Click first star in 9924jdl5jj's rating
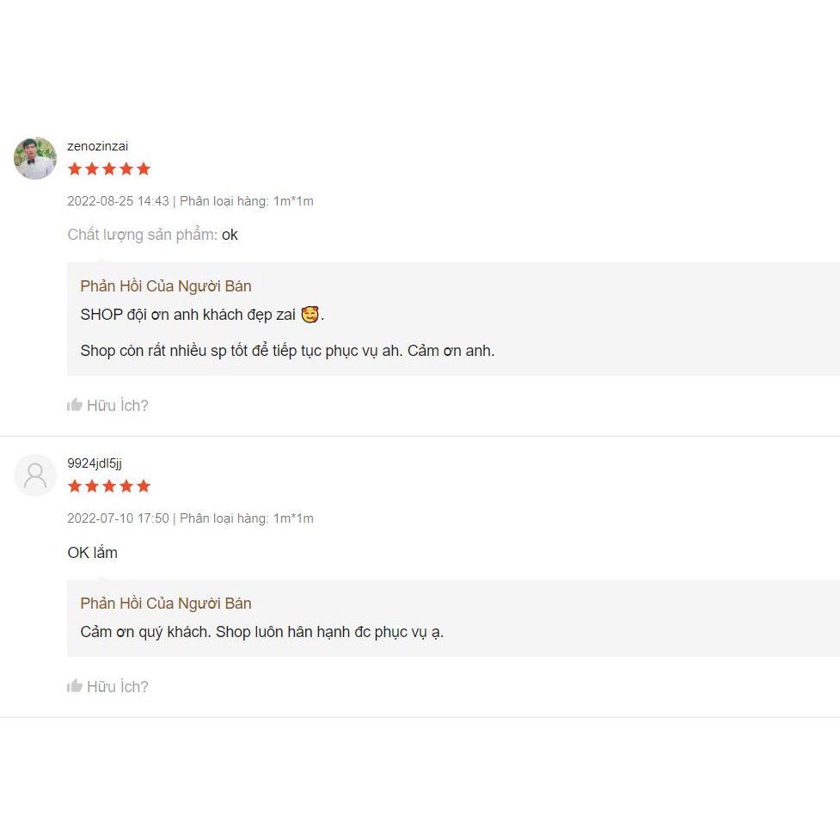The height and width of the screenshot is (840, 840). coord(75,487)
